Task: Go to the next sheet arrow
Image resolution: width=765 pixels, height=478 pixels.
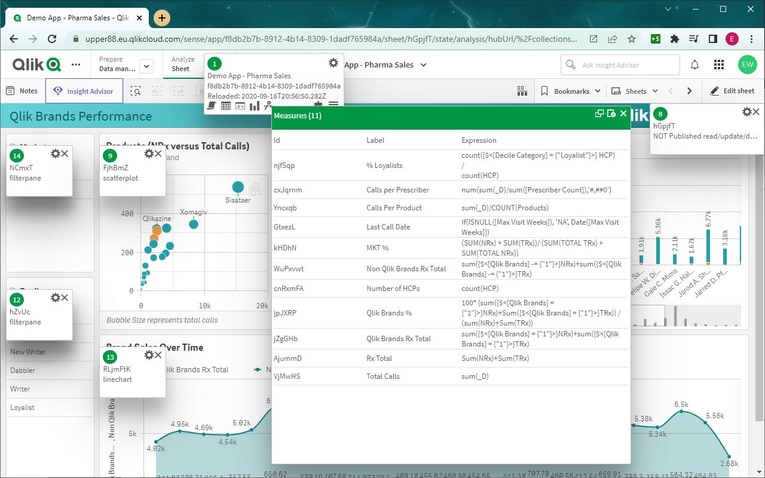Action: pos(689,91)
